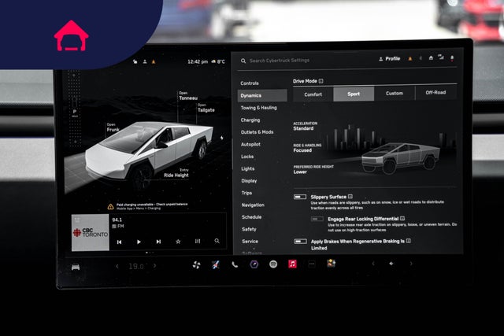Open the Autopilot settings menu
Screen dimensions: 504x336
pyautogui.click(x=250, y=144)
